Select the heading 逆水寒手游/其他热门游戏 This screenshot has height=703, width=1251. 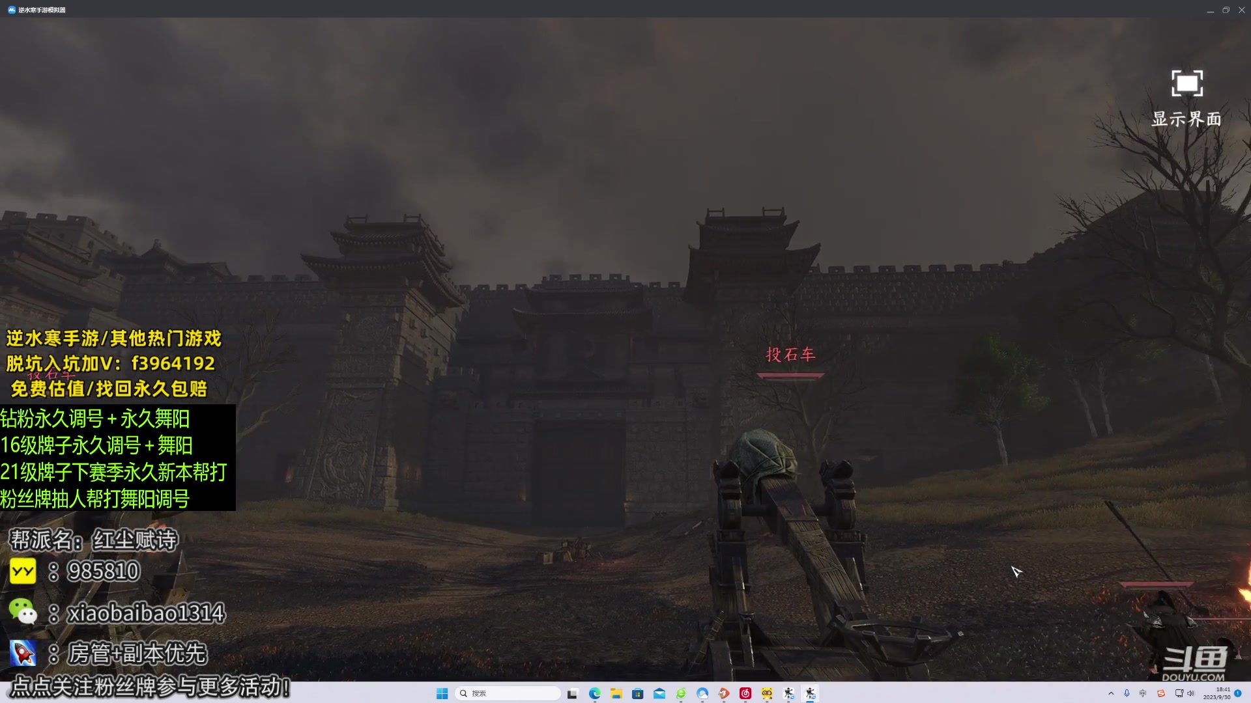point(114,338)
